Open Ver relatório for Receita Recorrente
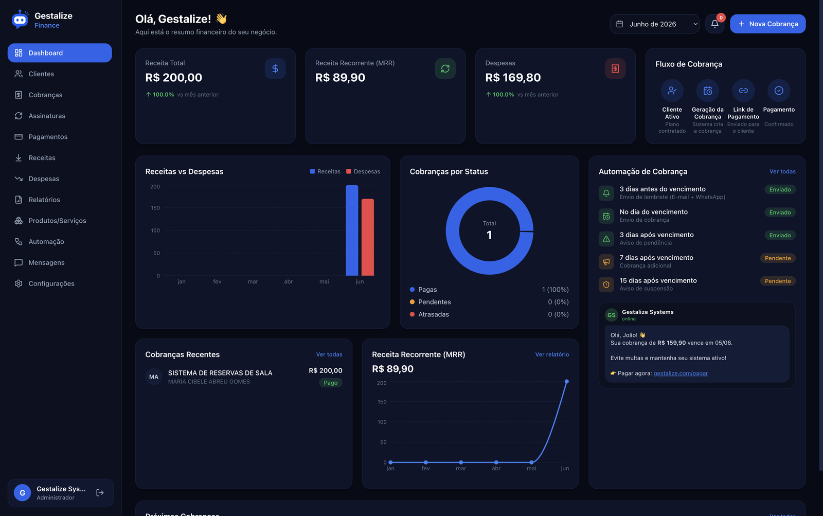The height and width of the screenshot is (516, 823). pyautogui.click(x=552, y=354)
